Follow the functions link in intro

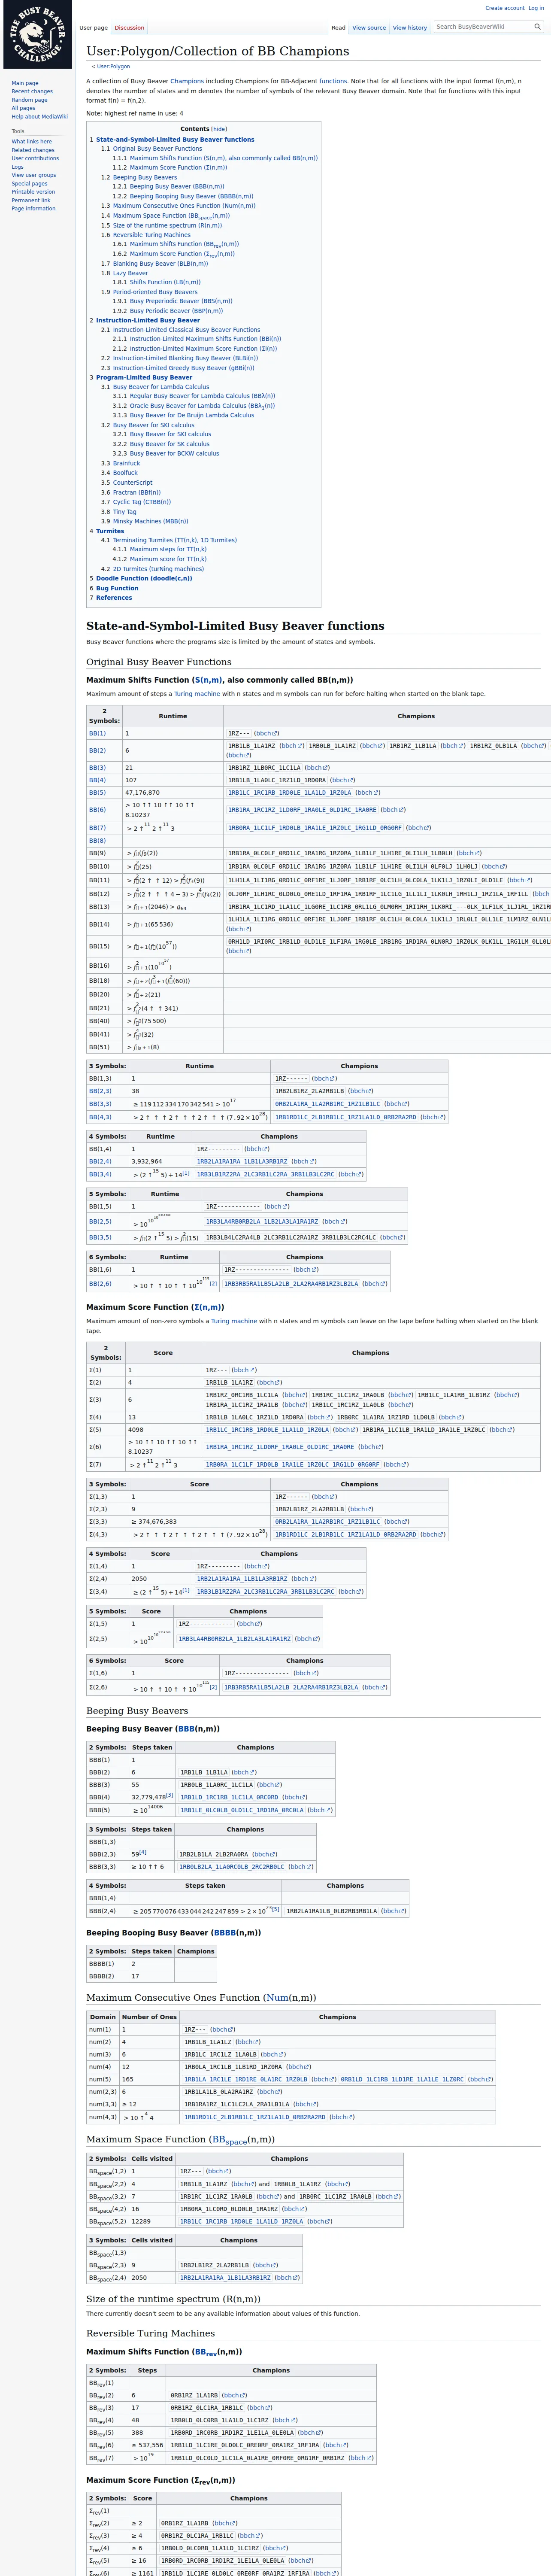click(333, 81)
